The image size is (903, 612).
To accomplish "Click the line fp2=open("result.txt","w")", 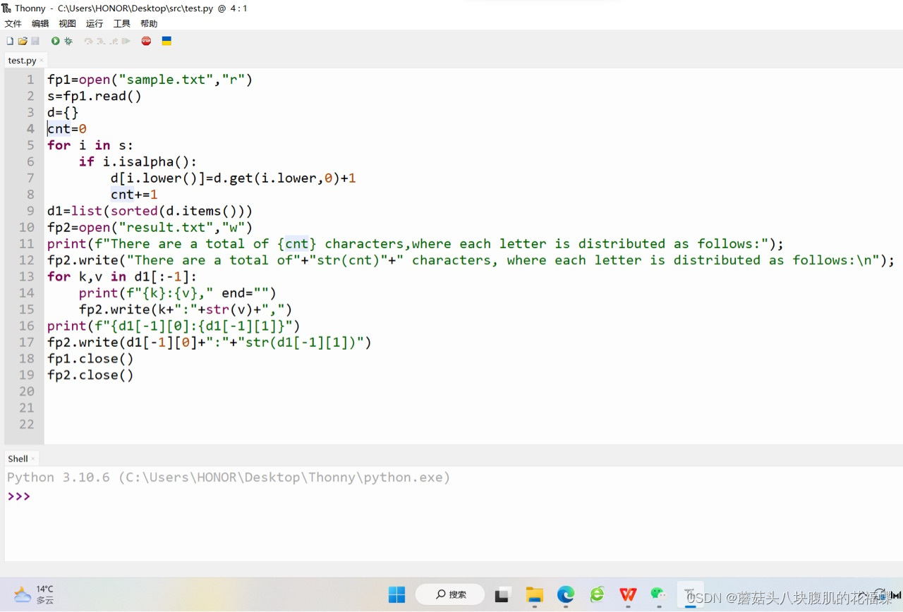I will pyautogui.click(x=150, y=227).
